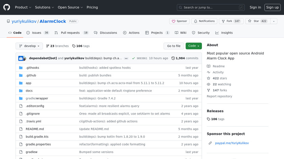Expand the Product menu in header
284x159 pixels.
pyautogui.click(x=23, y=7)
